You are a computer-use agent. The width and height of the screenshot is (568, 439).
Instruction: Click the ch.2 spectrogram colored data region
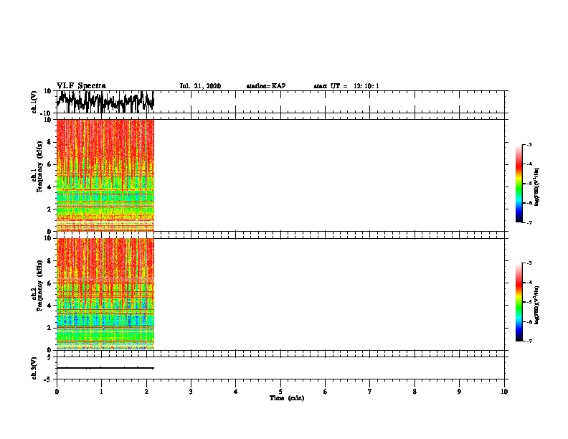105,294
